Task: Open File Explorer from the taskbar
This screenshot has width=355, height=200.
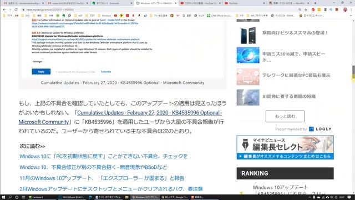Action: point(127,197)
